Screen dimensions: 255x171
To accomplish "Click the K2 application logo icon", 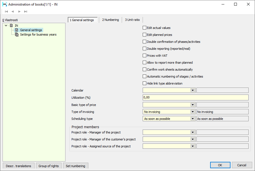I will (4, 4).
